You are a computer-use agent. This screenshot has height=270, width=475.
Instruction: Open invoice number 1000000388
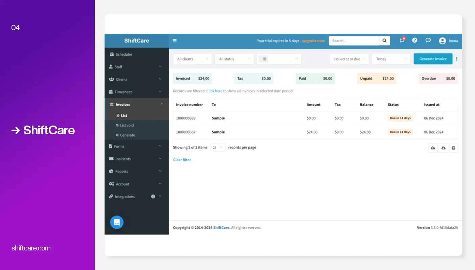(186, 118)
